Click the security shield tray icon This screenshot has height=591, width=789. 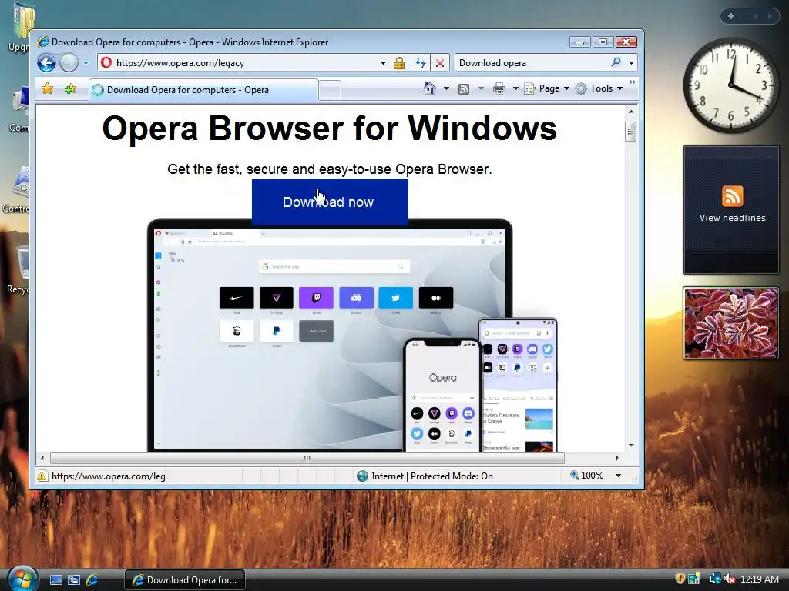point(680,579)
